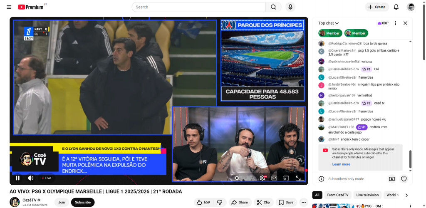Close the live chat panel
The image size is (426, 208).
click(405, 23)
